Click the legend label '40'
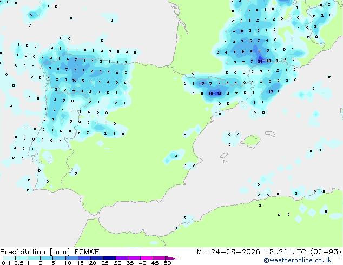This screenshot has width=343, height=265. (142, 263)
